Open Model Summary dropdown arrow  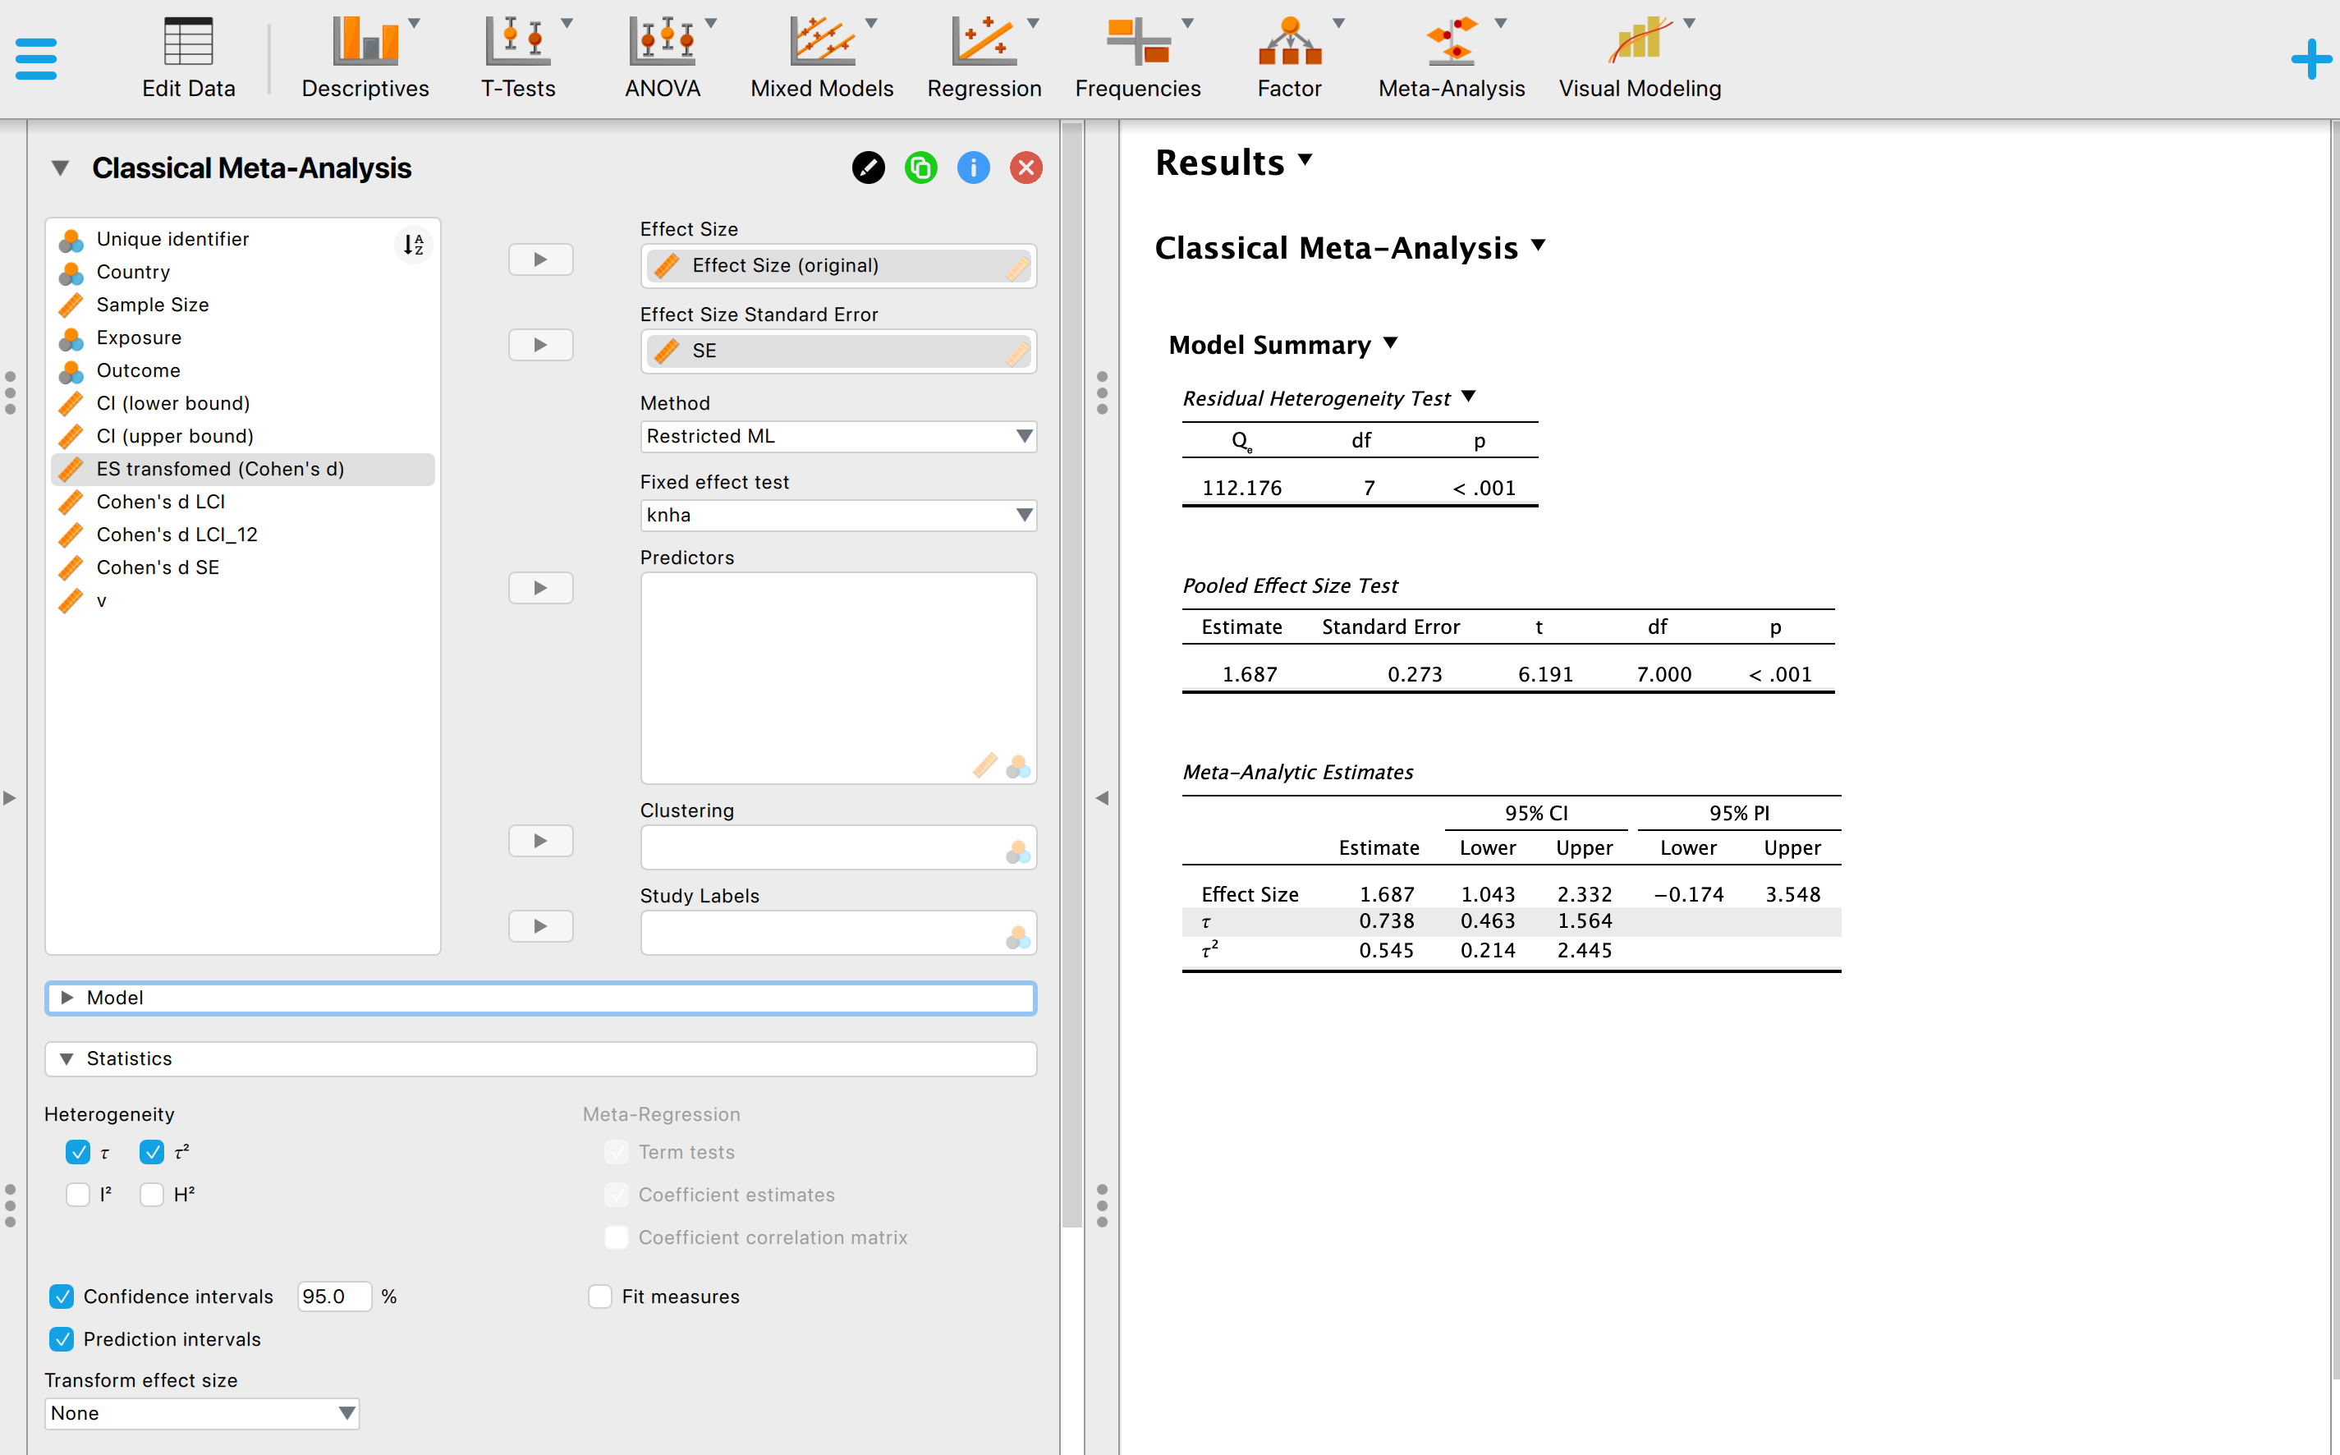pyautogui.click(x=1390, y=343)
